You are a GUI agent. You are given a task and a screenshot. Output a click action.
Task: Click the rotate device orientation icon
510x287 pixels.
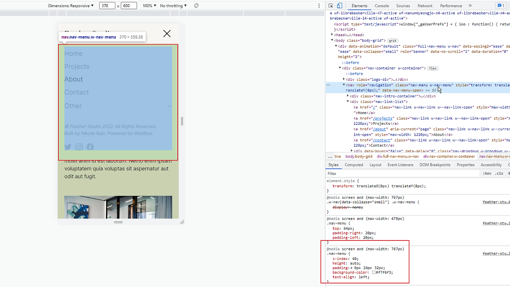[x=196, y=6]
